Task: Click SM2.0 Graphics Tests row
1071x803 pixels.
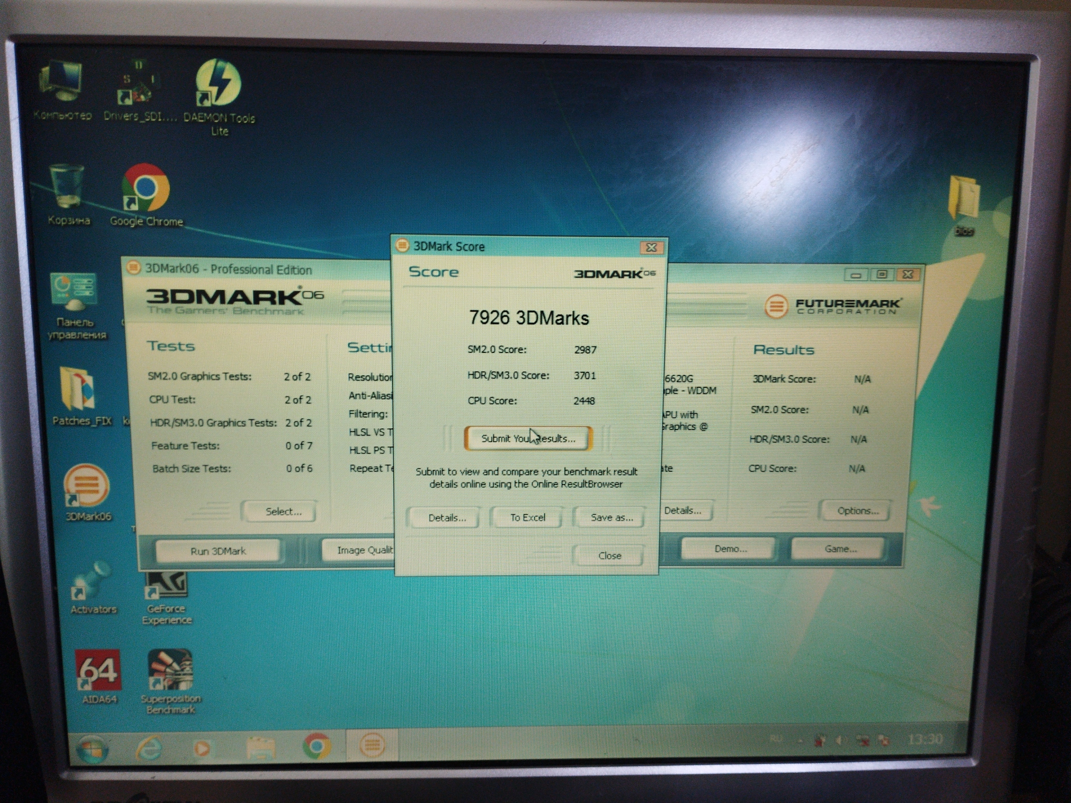Action: 229,376
